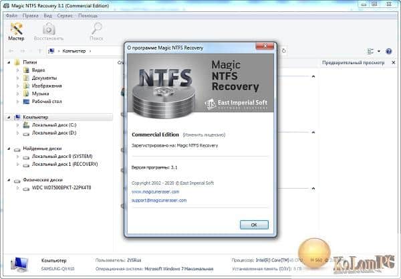Image resolution: width=401 pixels, height=279 pixels.
Task: Open the Поиск search tool
Action: pyautogui.click(x=96, y=31)
